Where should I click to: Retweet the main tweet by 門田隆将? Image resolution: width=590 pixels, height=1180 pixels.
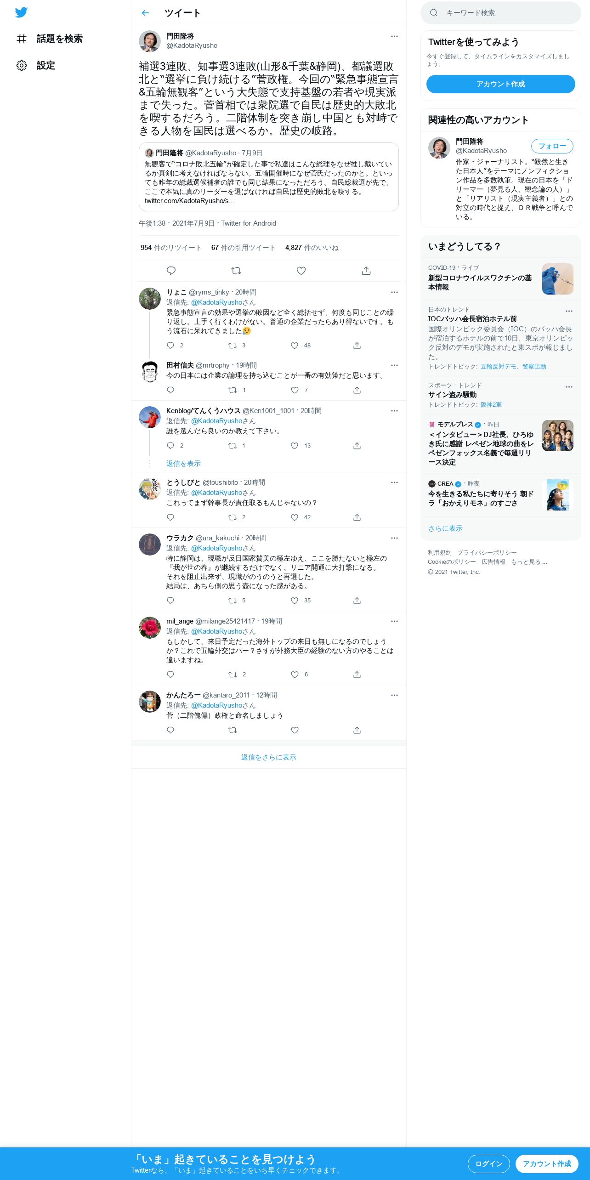[x=236, y=271]
